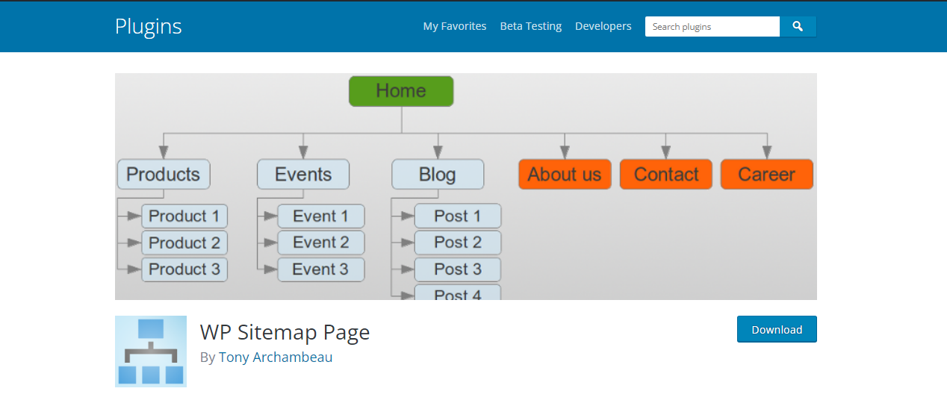The width and height of the screenshot is (947, 403).
Task: Go to Beta Testing page
Action: coord(531,26)
